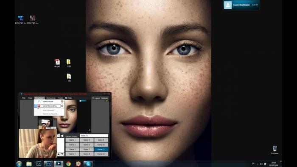Open the File menu in XSplit
The image size is (297, 167).
pos(24,98)
